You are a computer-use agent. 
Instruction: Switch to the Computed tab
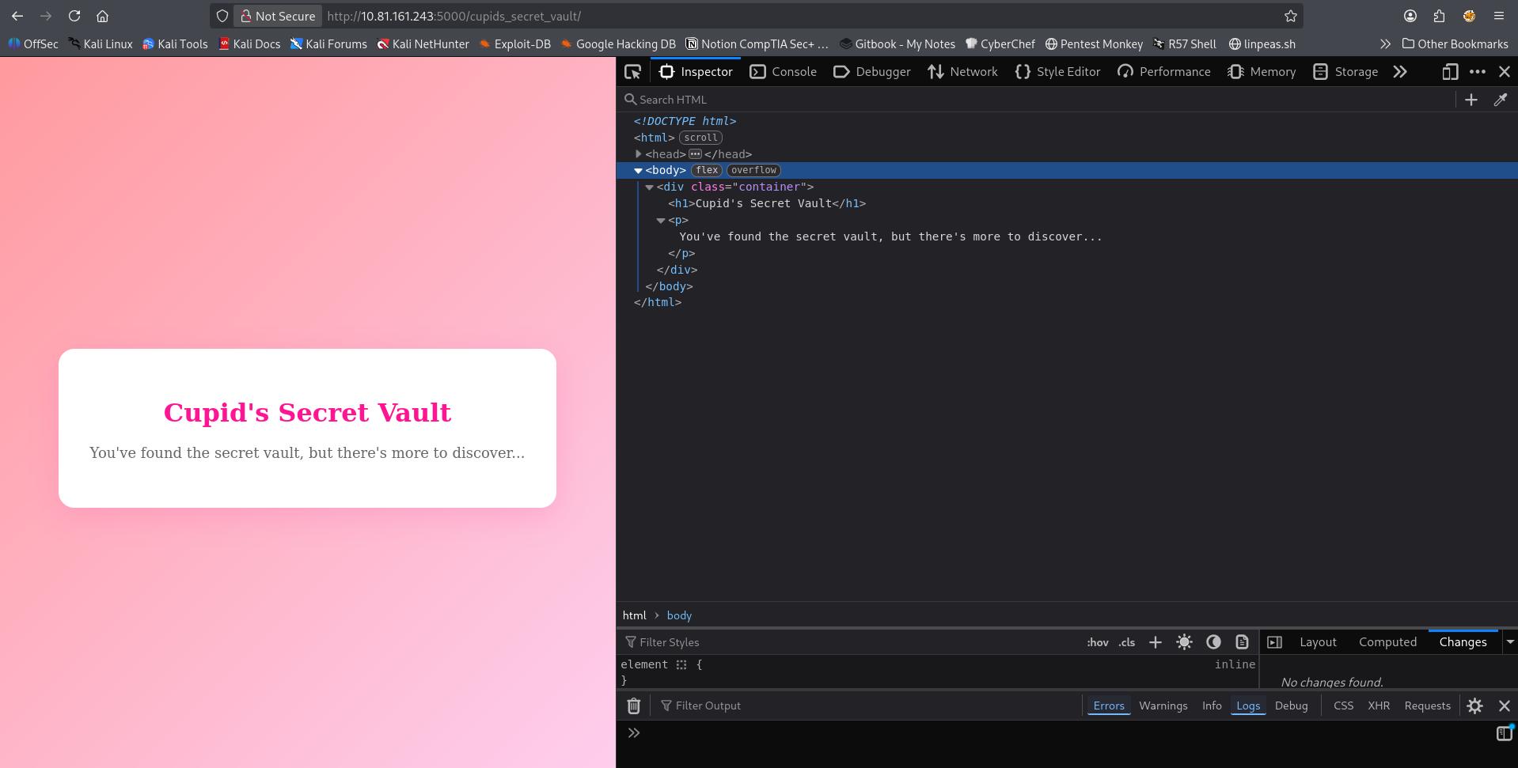tap(1387, 642)
